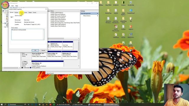Show the Events tab
The height and width of the screenshot is (106, 189).
point(35,12)
